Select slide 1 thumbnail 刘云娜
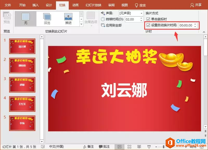The height and width of the screenshot is (150, 208). pyautogui.click(x=22, y=46)
